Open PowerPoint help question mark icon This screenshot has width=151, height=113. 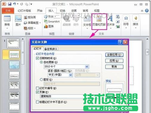[x=147, y=10]
